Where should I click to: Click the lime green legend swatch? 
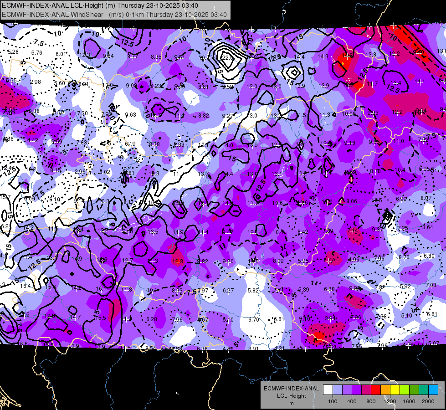point(405,389)
